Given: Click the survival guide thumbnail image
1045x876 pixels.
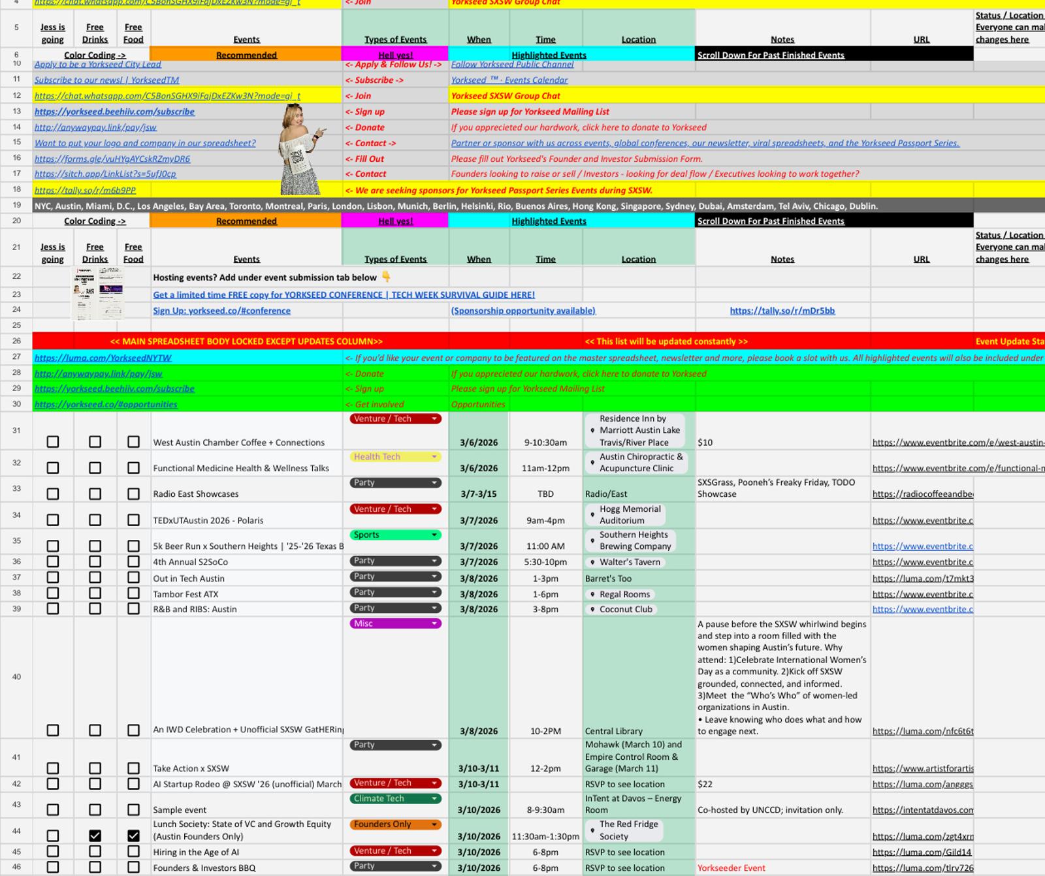Looking at the screenshot, I should point(98,293).
